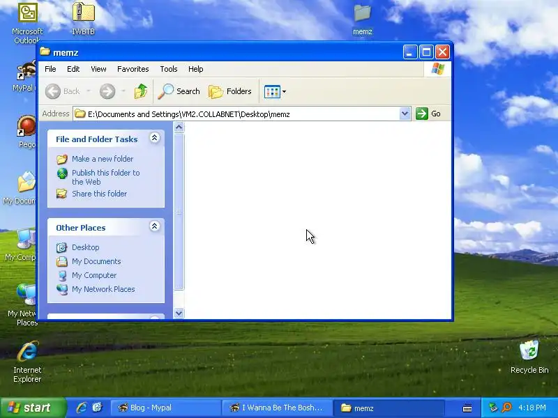Open the File menu

50,69
